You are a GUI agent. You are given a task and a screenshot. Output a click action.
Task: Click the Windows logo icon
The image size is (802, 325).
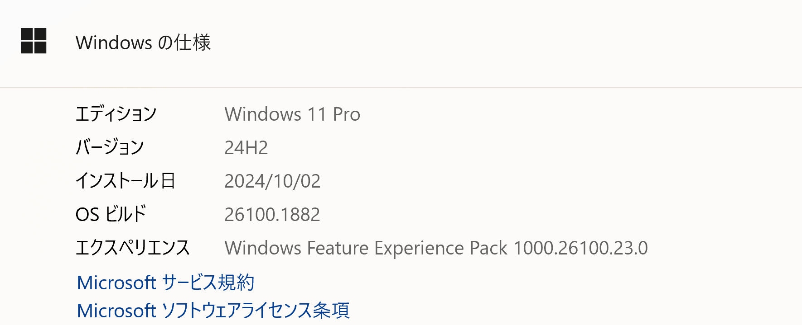point(34,41)
